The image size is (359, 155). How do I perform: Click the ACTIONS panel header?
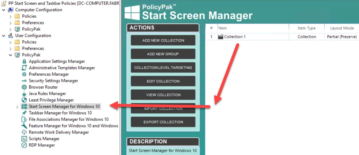tap(163, 28)
